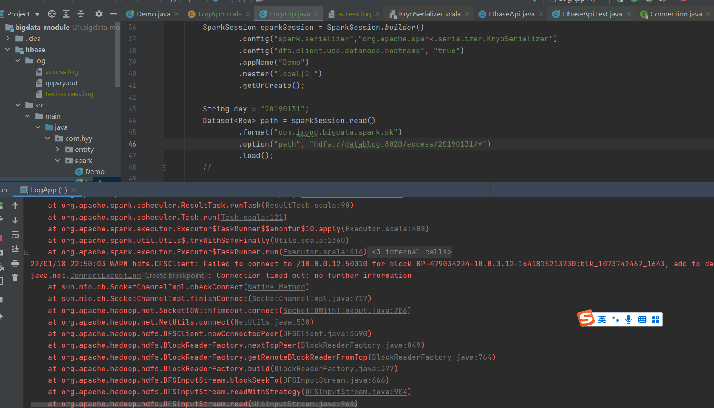The image size is (714, 408).
Task: Expand the 3 internal calls fold
Action: point(411,252)
